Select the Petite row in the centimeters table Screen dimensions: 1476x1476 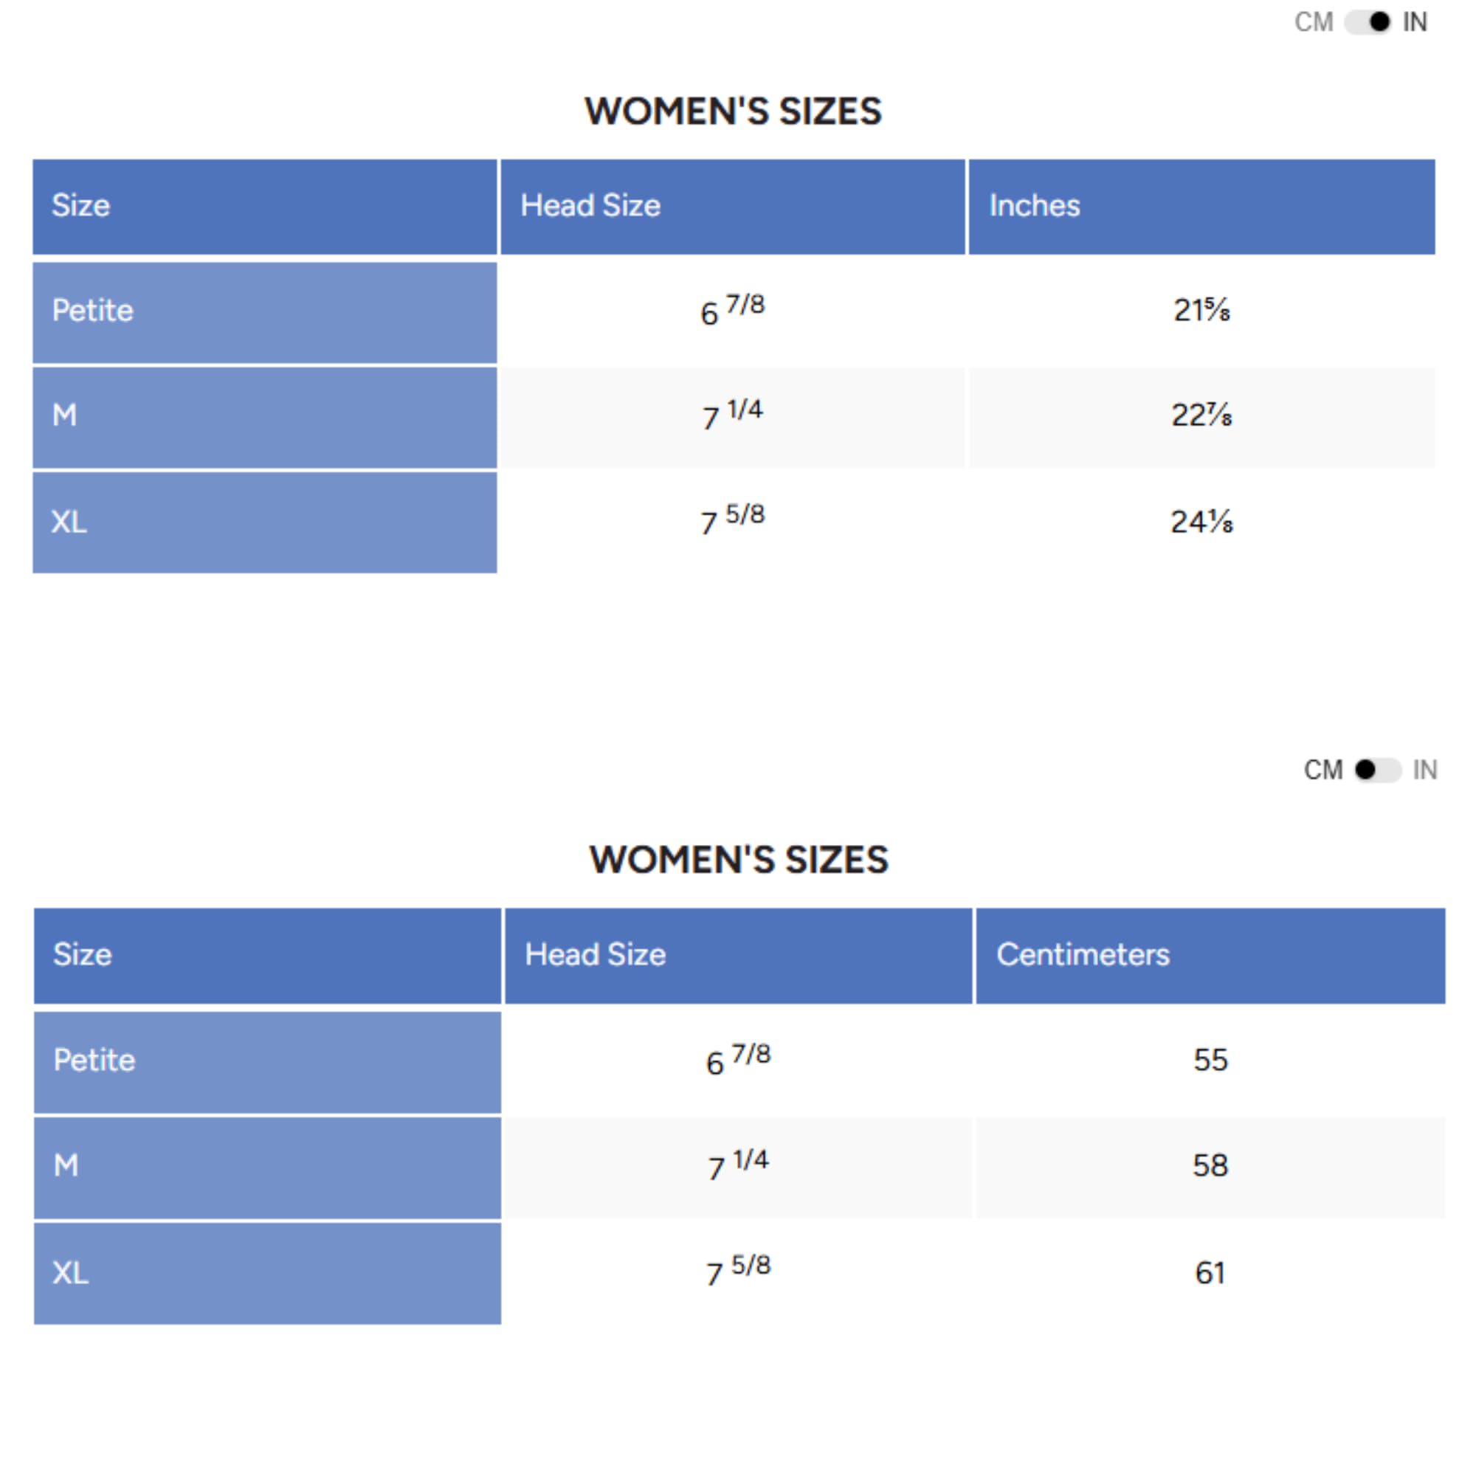pyautogui.click(x=267, y=1061)
